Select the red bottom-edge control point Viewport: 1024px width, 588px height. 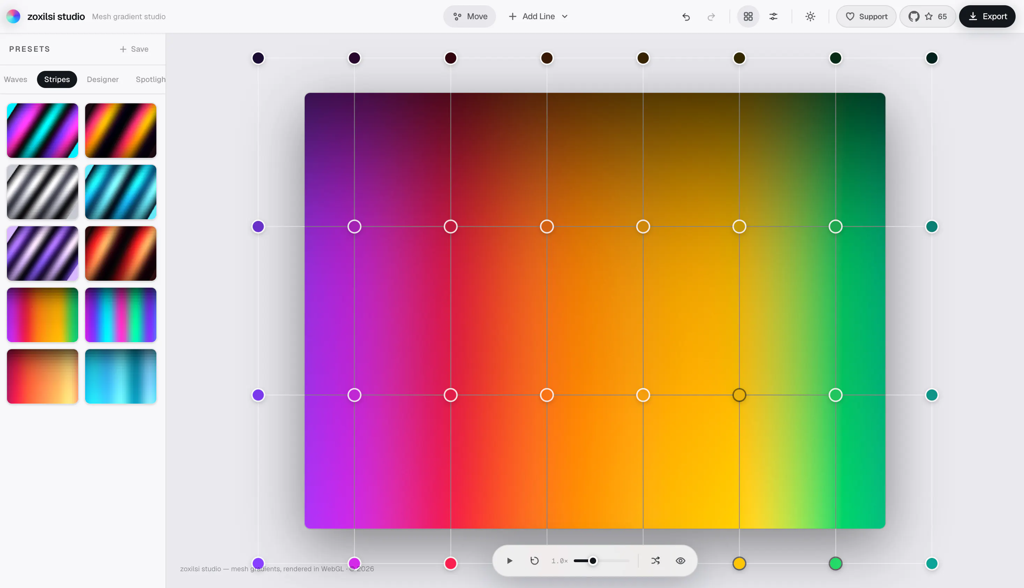pos(451,563)
